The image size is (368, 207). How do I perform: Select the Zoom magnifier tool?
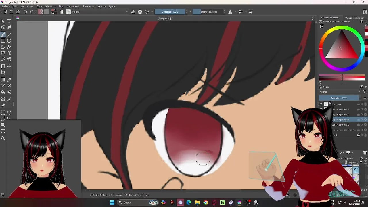[x=3, y=138]
